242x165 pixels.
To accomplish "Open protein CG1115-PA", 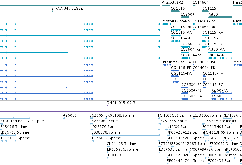I will click(213, 73).
